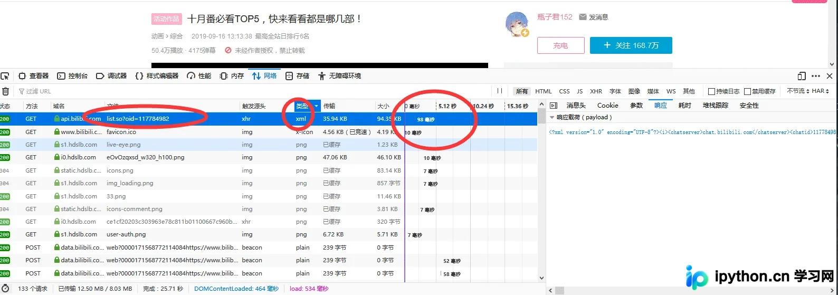Screen dimensions: 838x295
Task: Activate the element picker icon
Action: [x=5, y=76]
